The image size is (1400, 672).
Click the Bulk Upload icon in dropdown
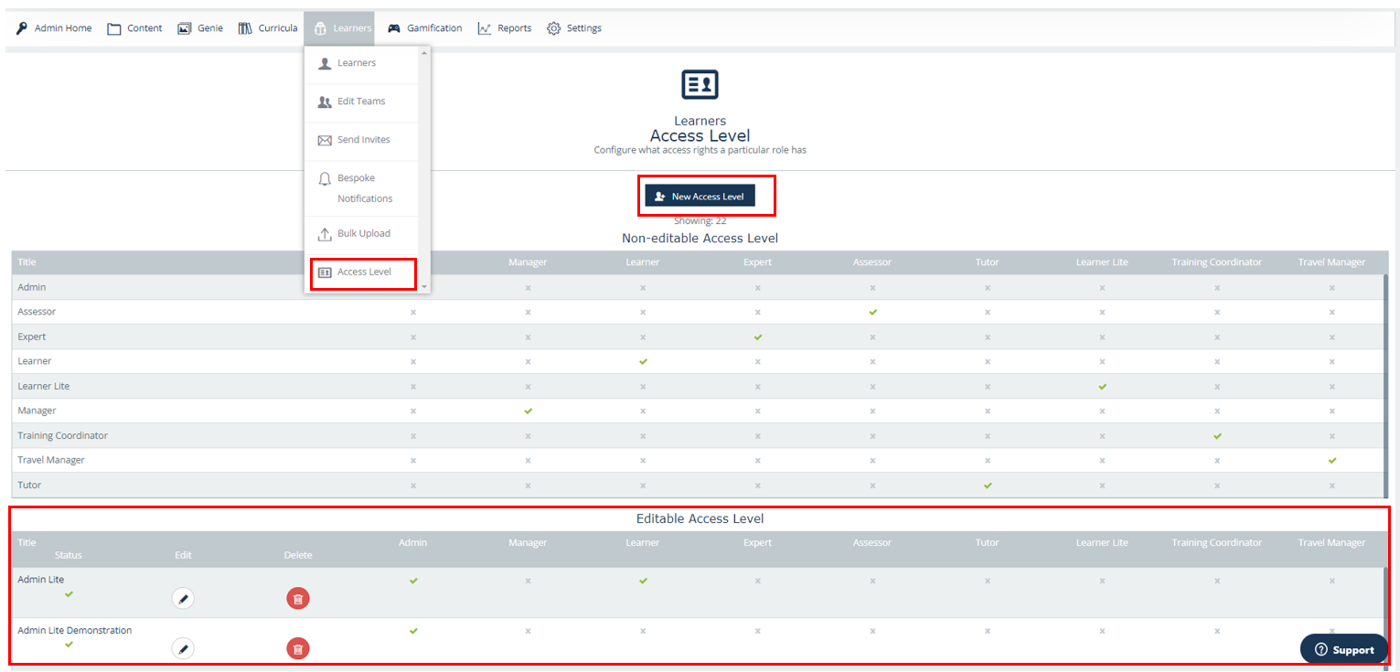324,234
